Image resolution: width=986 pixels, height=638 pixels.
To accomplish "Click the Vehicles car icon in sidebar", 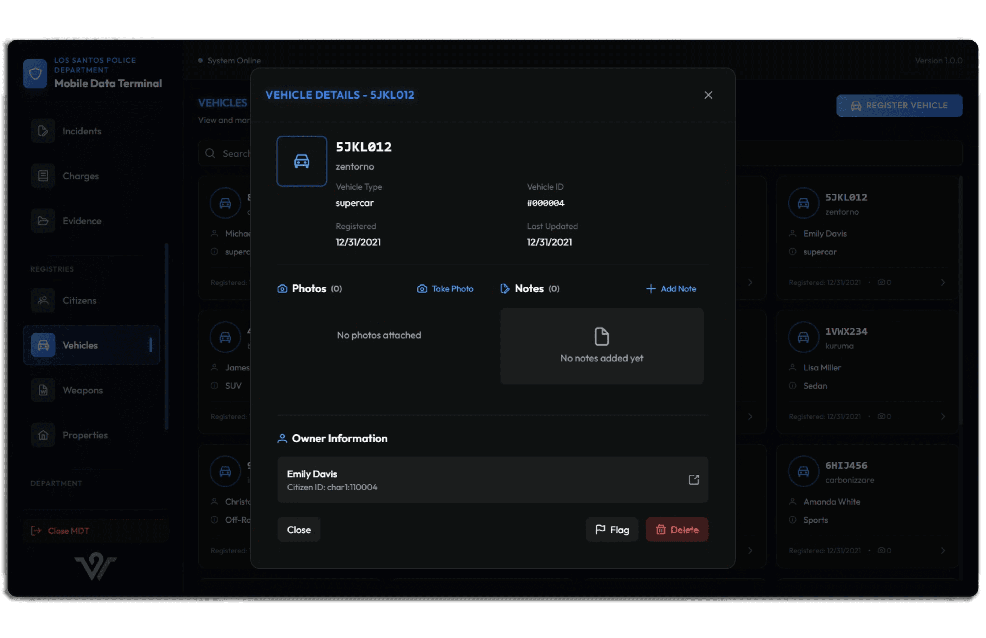I will click(x=43, y=345).
